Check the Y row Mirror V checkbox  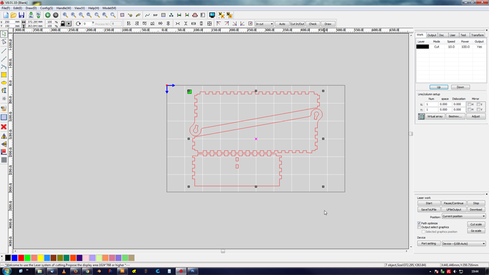click(479, 109)
